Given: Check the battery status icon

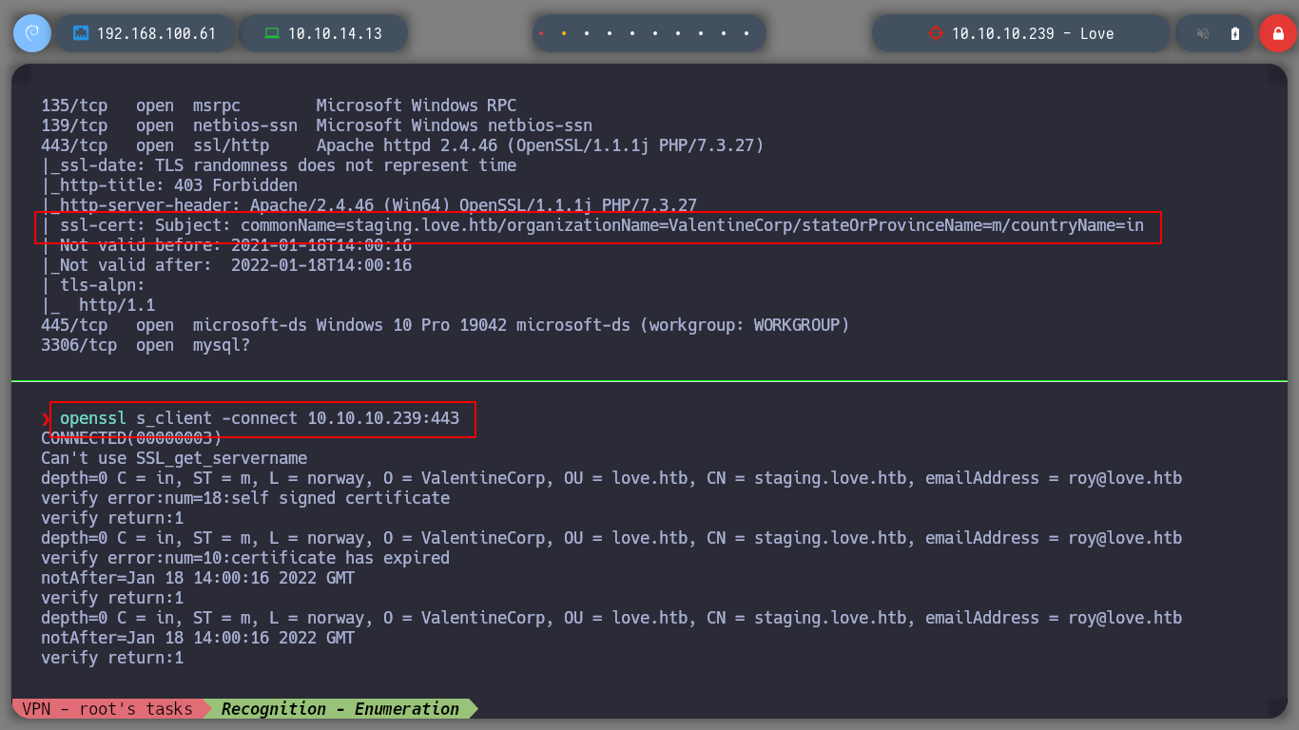Looking at the screenshot, I should [1235, 33].
